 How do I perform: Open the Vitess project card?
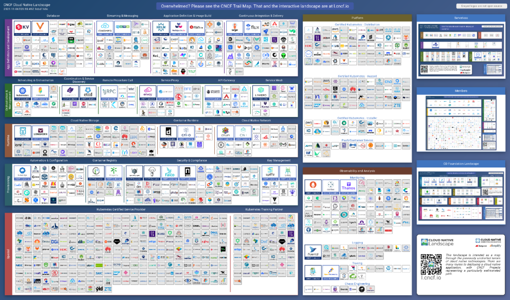[40, 28]
